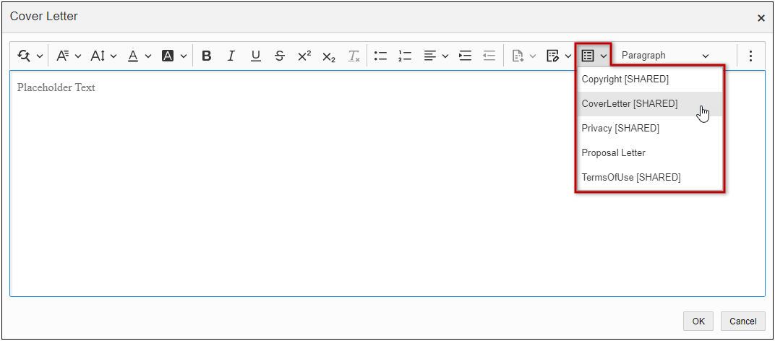Image resolution: width=775 pixels, height=341 pixels.
Task: Toggle Italic formatting
Action: tap(231, 56)
